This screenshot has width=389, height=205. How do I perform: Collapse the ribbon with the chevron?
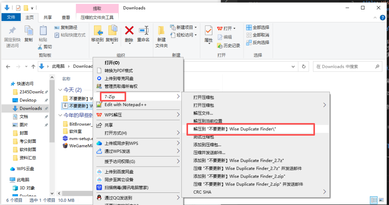coord(375,18)
